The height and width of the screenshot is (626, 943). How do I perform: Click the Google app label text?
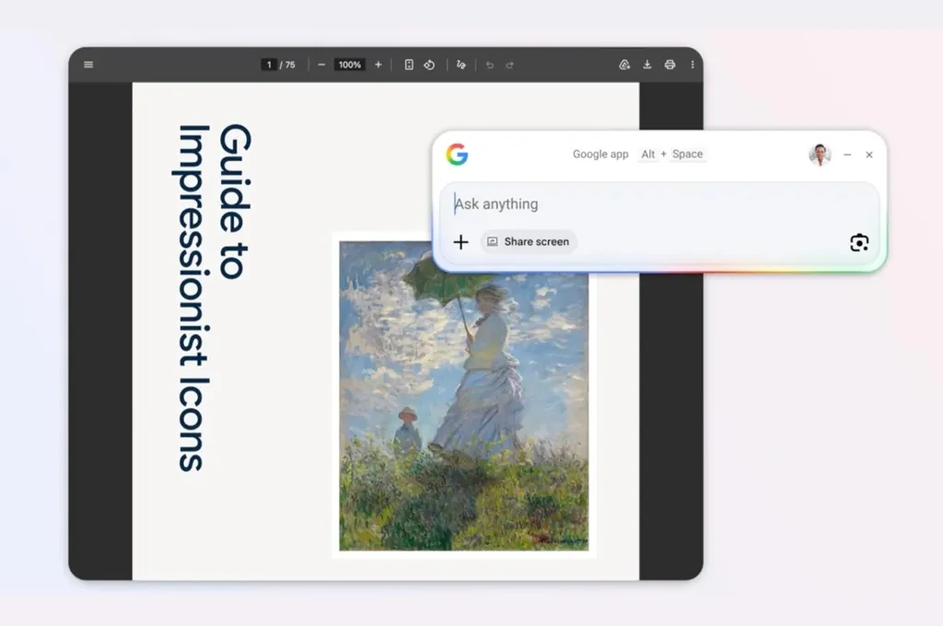600,154
